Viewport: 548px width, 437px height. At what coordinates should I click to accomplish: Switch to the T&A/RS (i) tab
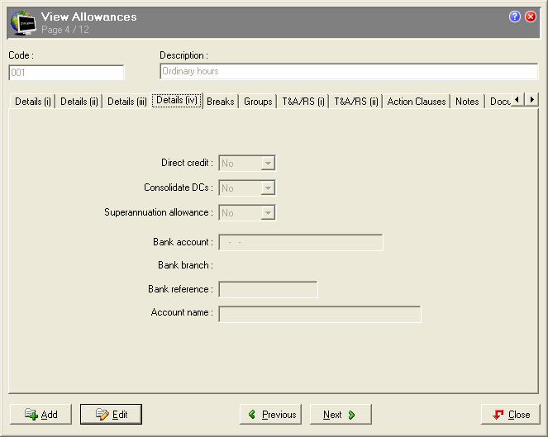pos(303,102)
